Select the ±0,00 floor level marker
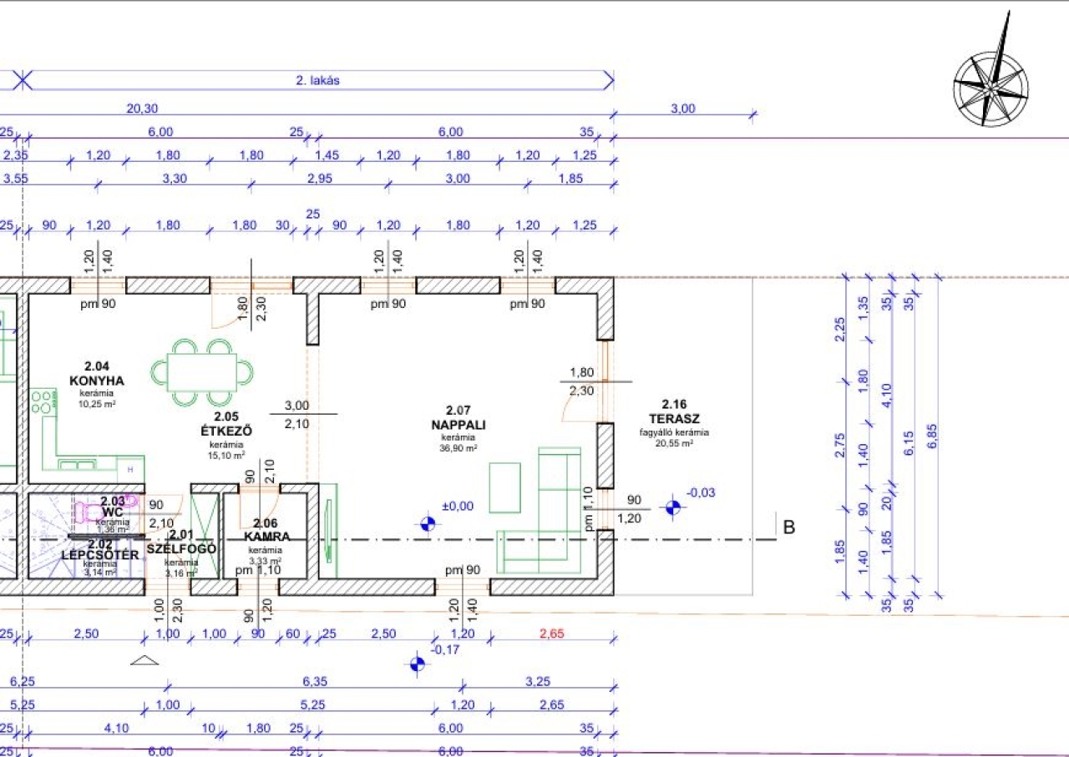The image size is (1069, 757). 428,524
